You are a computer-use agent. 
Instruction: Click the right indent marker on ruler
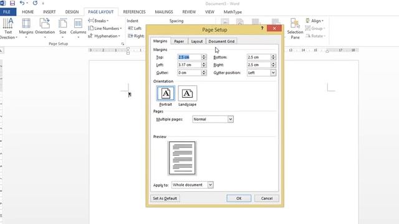(327, 51)
